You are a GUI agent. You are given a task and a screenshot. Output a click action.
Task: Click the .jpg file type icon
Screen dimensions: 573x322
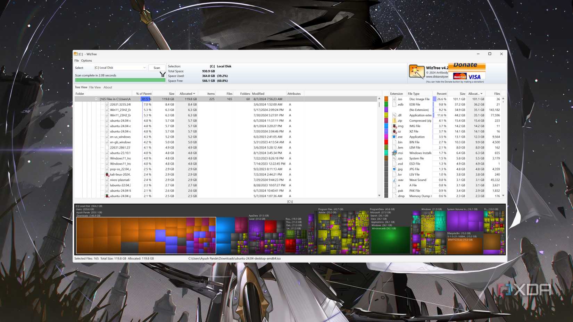(x=394, y=169)
